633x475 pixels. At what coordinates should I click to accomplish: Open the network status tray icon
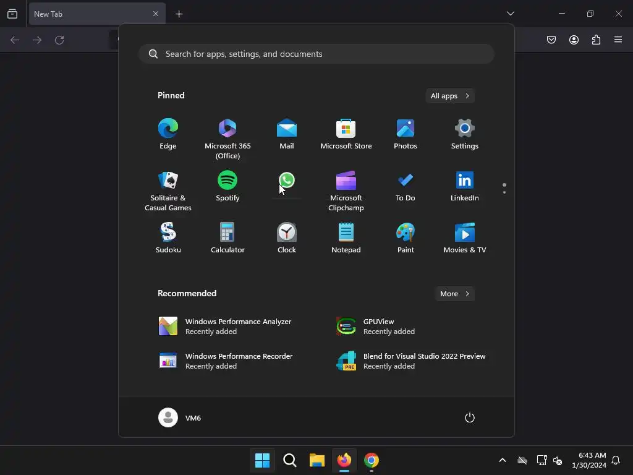coord(542,460)
